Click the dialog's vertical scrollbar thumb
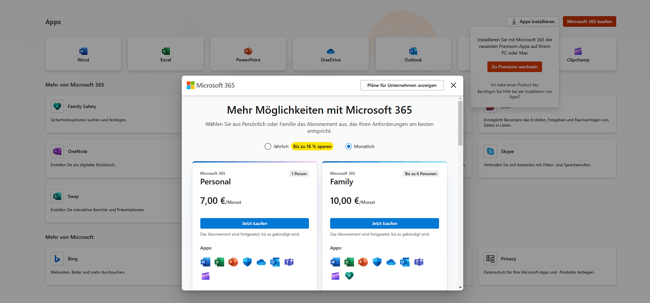The image size is (650, 303). [x=460, y=123]
